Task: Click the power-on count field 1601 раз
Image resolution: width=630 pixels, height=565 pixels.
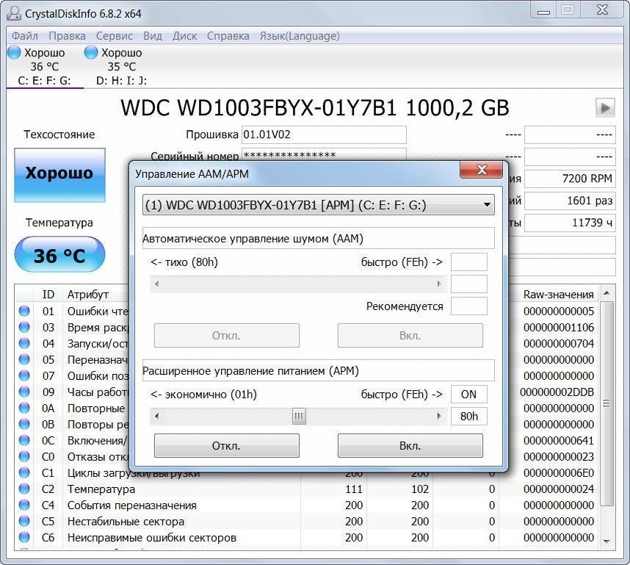Action: [570, 201]
